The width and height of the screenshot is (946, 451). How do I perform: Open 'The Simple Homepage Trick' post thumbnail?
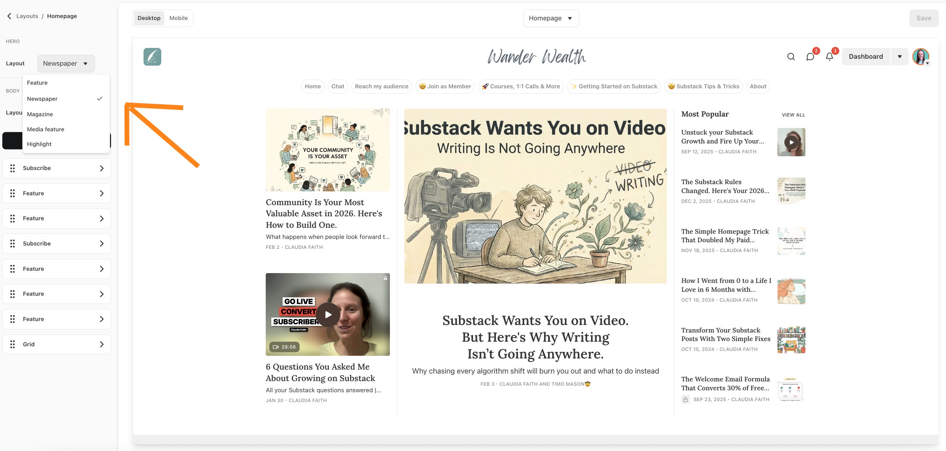(791, 241)
